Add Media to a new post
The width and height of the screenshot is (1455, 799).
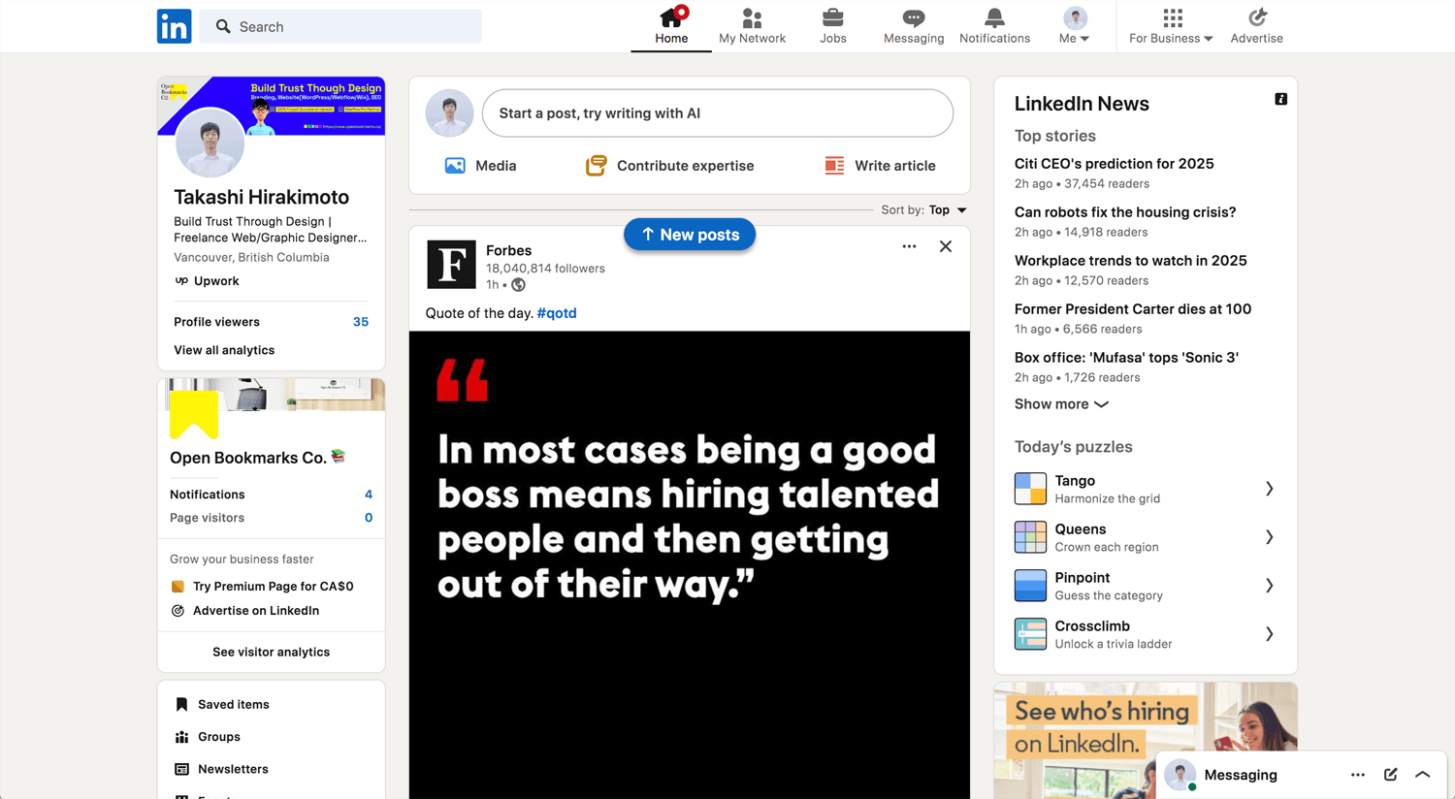pos(481,166)
